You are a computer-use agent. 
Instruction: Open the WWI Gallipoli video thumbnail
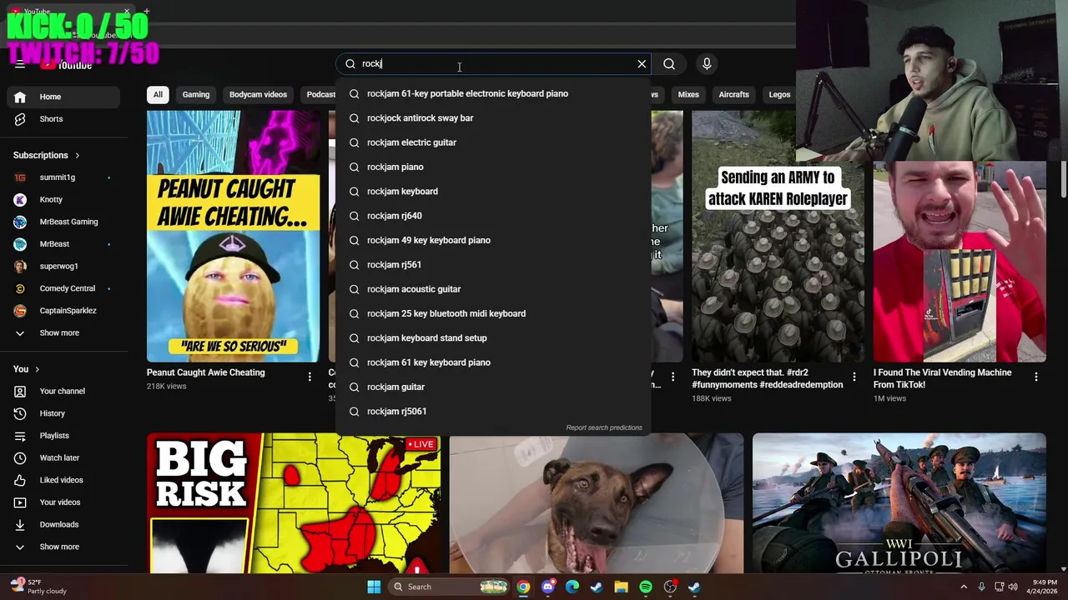tap(899, 503)
